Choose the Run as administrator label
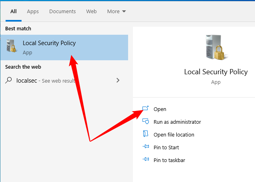This screenshot has height=182, width=255. pos(177,122)
